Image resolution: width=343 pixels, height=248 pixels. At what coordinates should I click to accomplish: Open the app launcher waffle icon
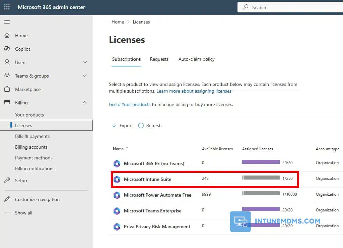tap(7, 7)
